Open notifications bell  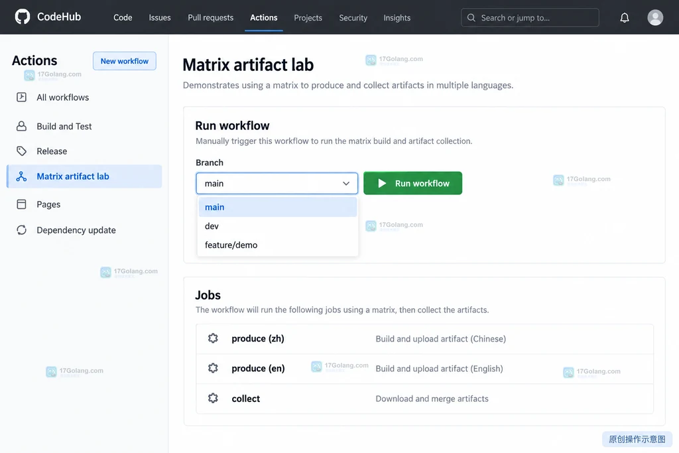coord(625,18)
